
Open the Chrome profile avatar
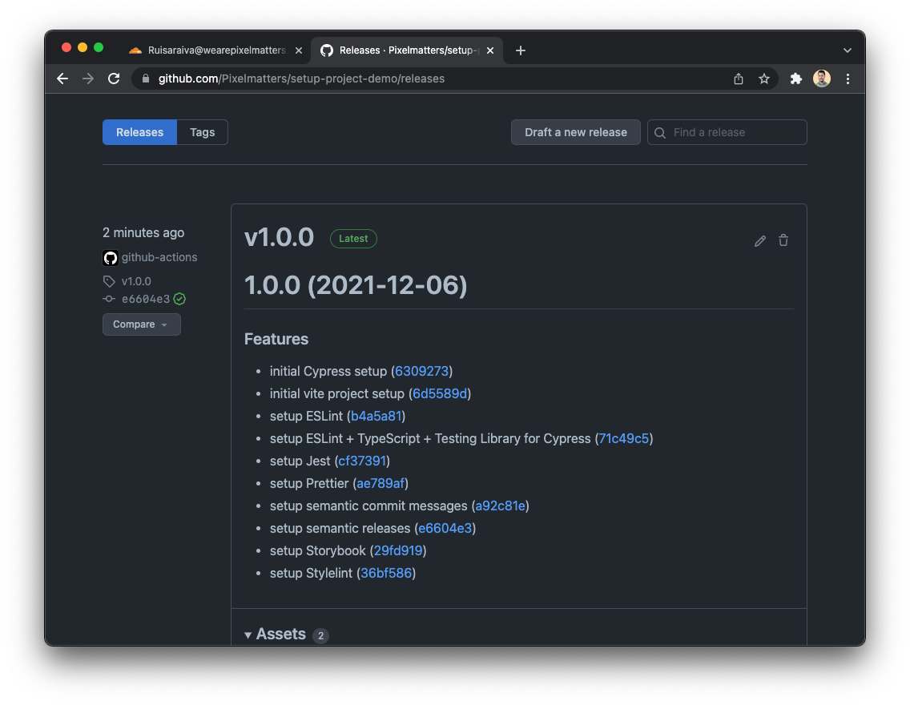point(821,79)
